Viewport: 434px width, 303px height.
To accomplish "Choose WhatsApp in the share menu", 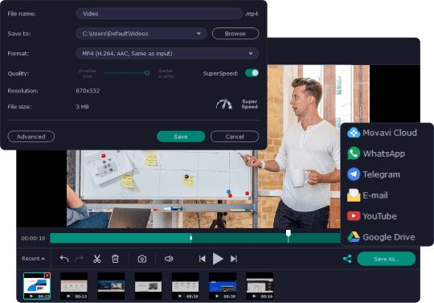I will (x=376, y=154).
